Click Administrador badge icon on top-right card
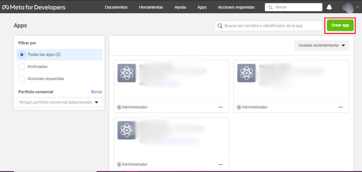The image size is (362, 172). pos(239,107)
